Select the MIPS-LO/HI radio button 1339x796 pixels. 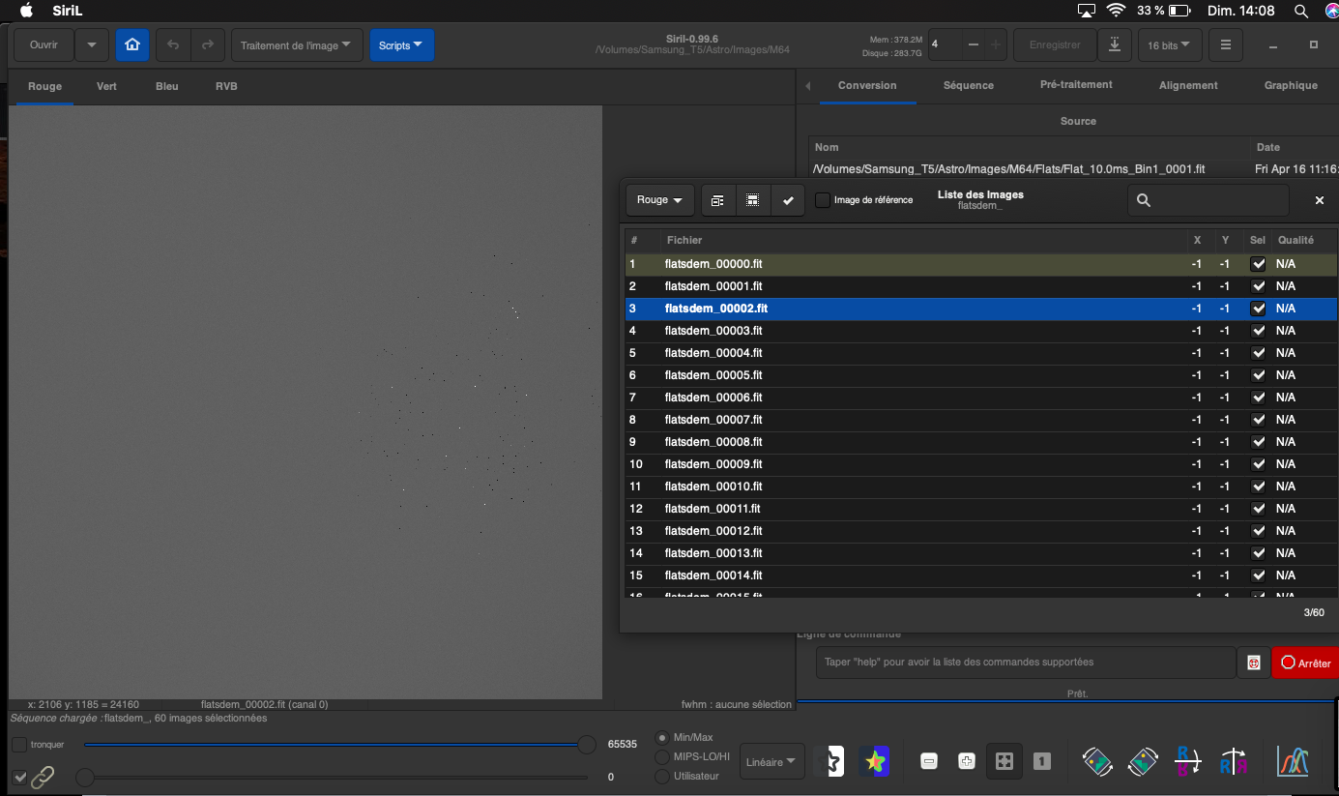point(662,756)
